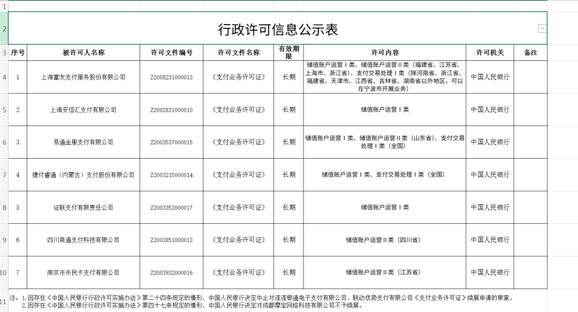
Task: Select serial number 5 cell
Action: pos(18,207)
